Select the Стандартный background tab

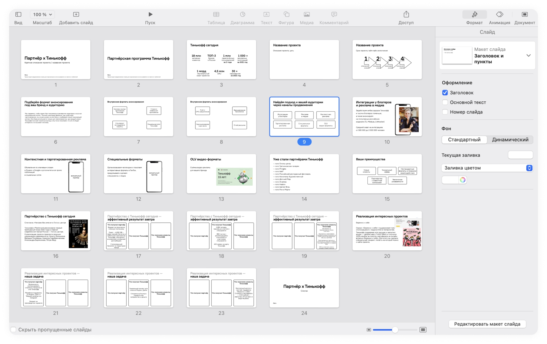tap(464, 140)
